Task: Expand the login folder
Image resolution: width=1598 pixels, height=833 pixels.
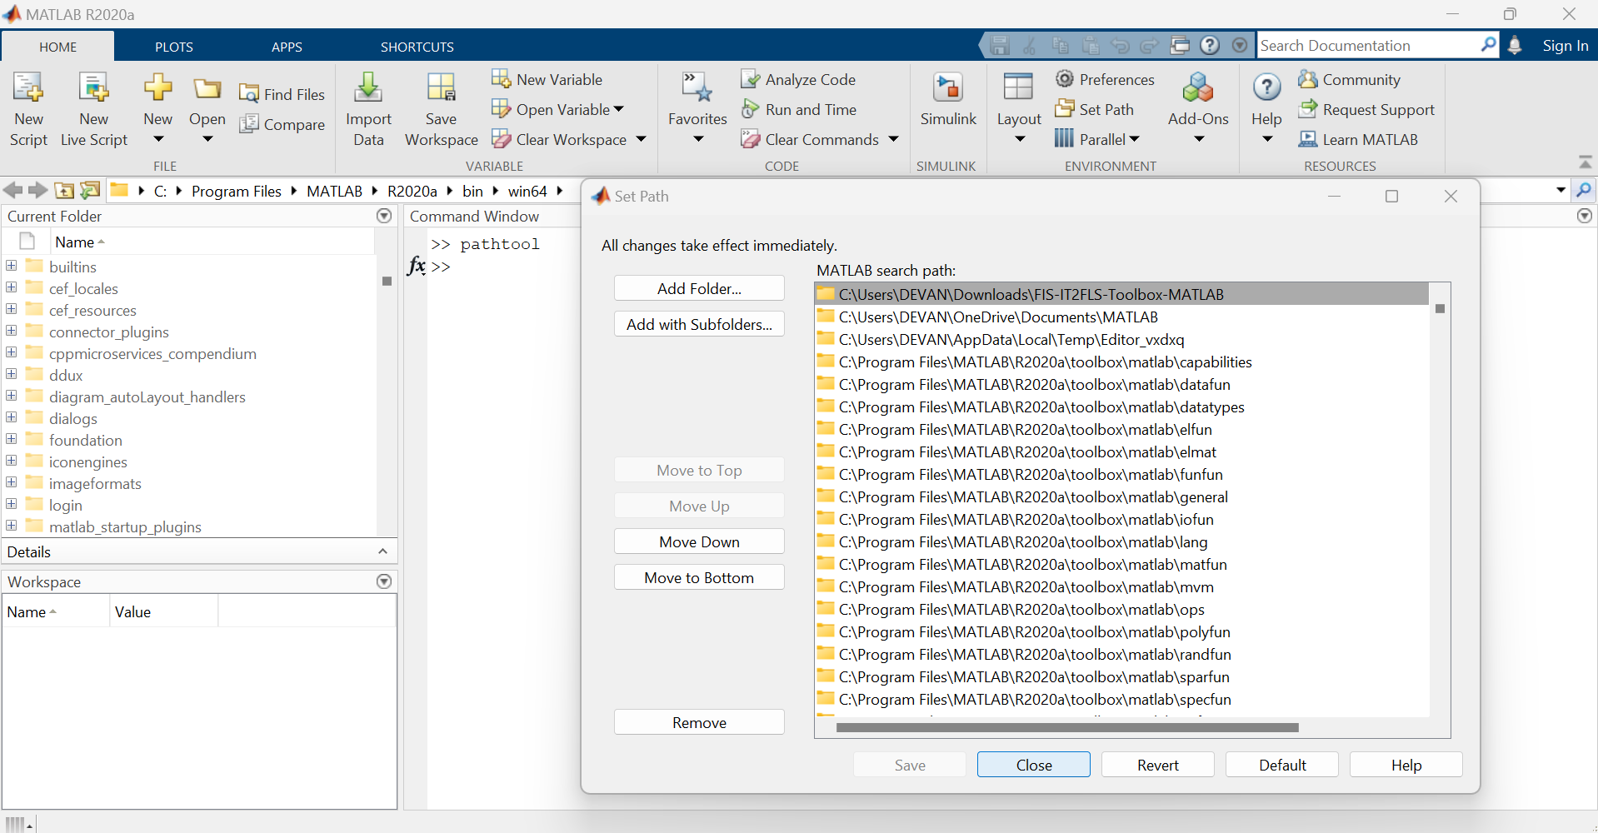Action: [12, 504]
